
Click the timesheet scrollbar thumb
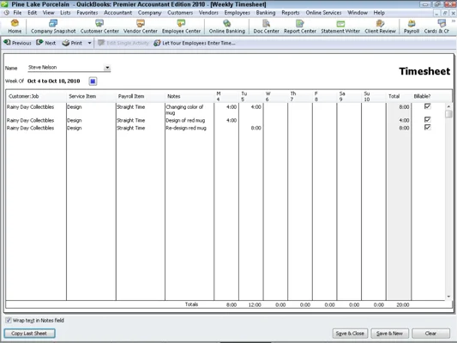[x=448, y=114]
